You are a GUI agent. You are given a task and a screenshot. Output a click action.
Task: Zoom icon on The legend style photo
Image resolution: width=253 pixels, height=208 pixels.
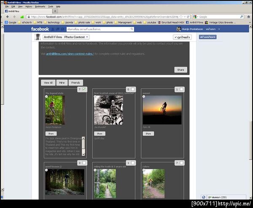[46, 97]
